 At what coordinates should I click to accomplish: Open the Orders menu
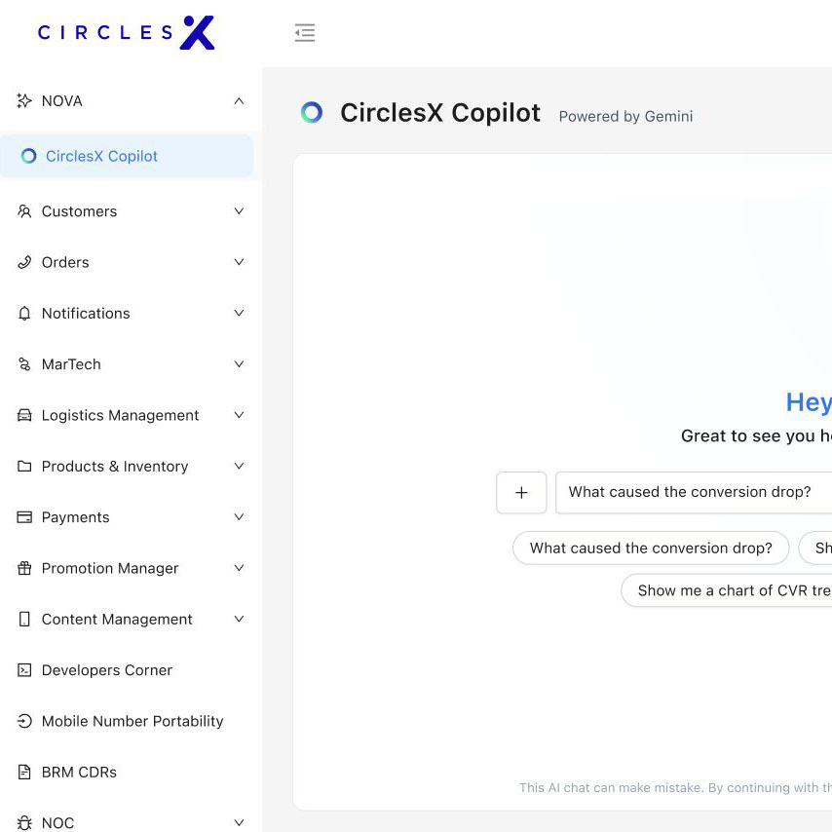127,262
